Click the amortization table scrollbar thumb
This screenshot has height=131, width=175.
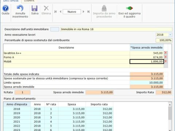pyautogui.click(x=170, y=114)
